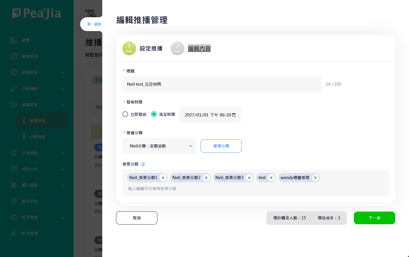Proceed with the 下一步 button

click(374, 218)
